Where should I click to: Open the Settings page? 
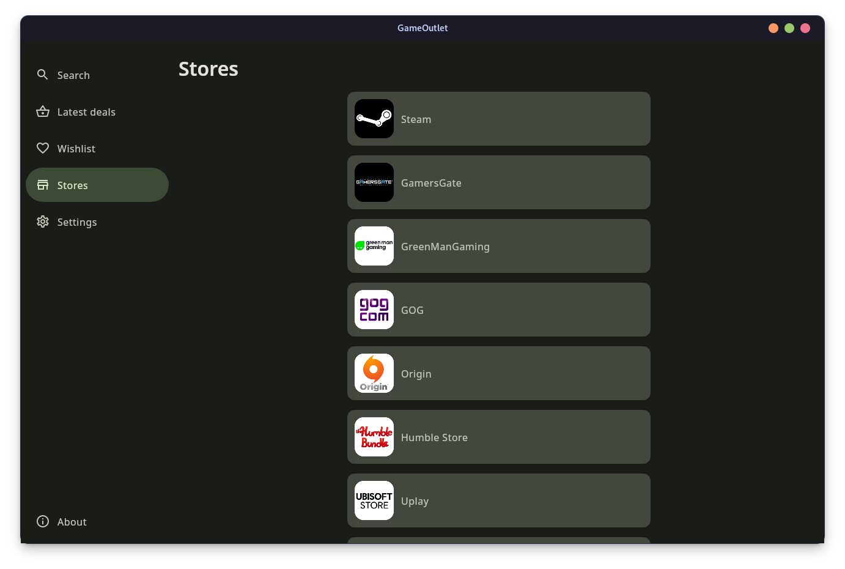coord(77,221)
